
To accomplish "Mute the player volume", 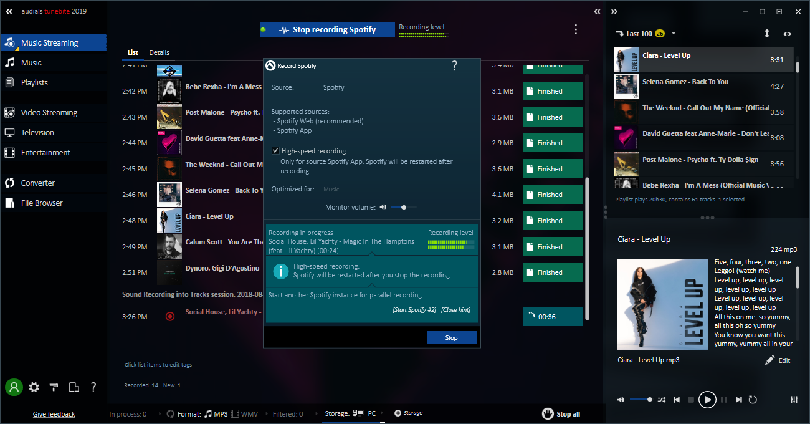I will coord(621,399).
